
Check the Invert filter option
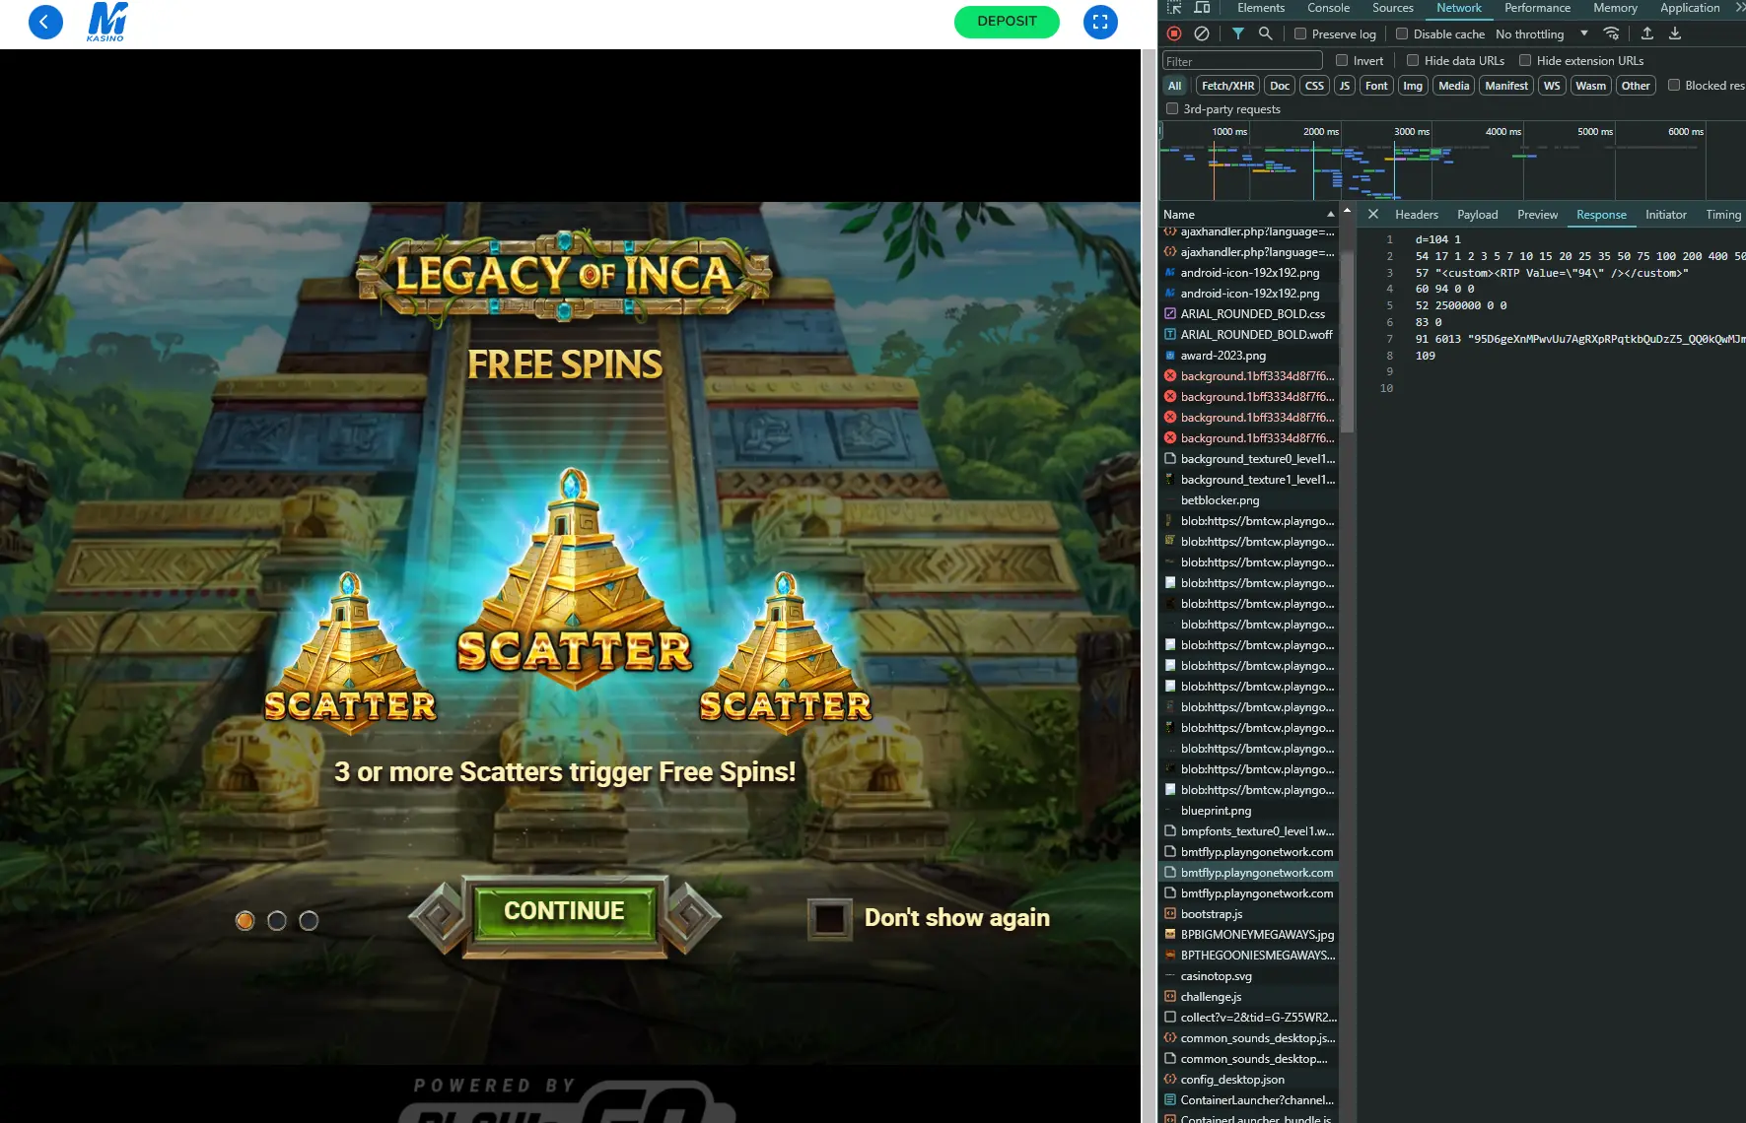tap(1342, 60)
